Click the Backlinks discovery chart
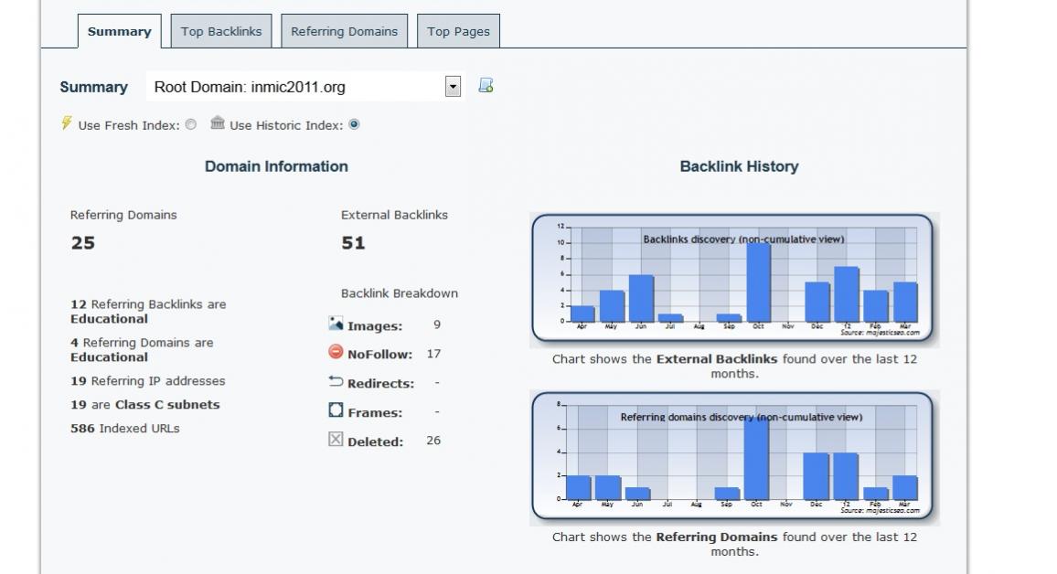Screen dimensions: 1057x574 pos(735,279)
